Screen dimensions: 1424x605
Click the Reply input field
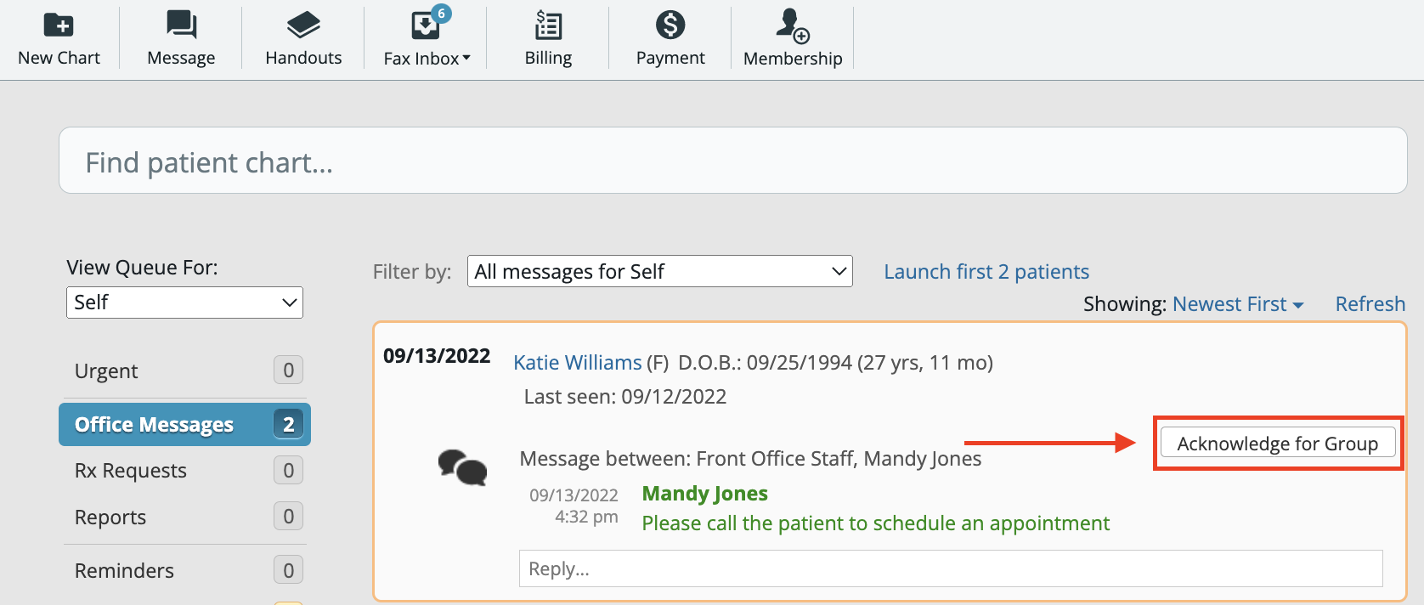coord(951,568)
